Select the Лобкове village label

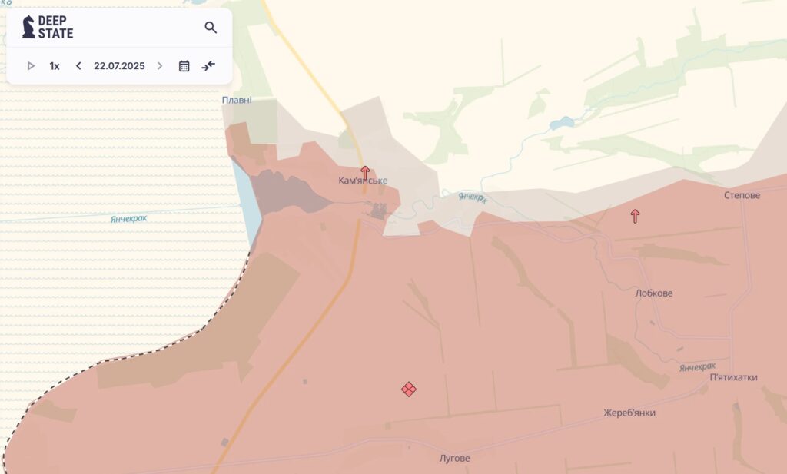(654, 293)
